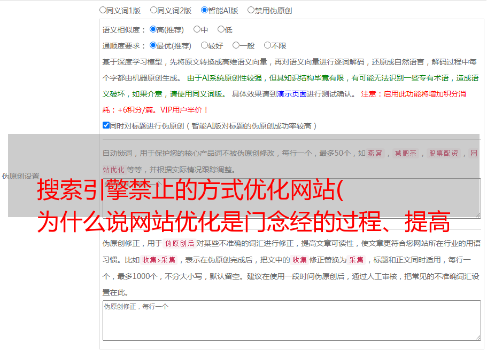
Task: Click the 伪原创后 highlighted tag
Action: [x=179, y=243]
